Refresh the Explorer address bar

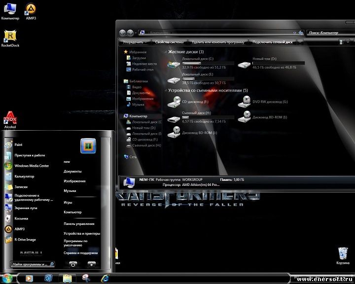tap(301, 33)
